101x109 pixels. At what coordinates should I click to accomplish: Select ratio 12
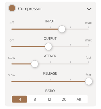[x=49, y=99]
